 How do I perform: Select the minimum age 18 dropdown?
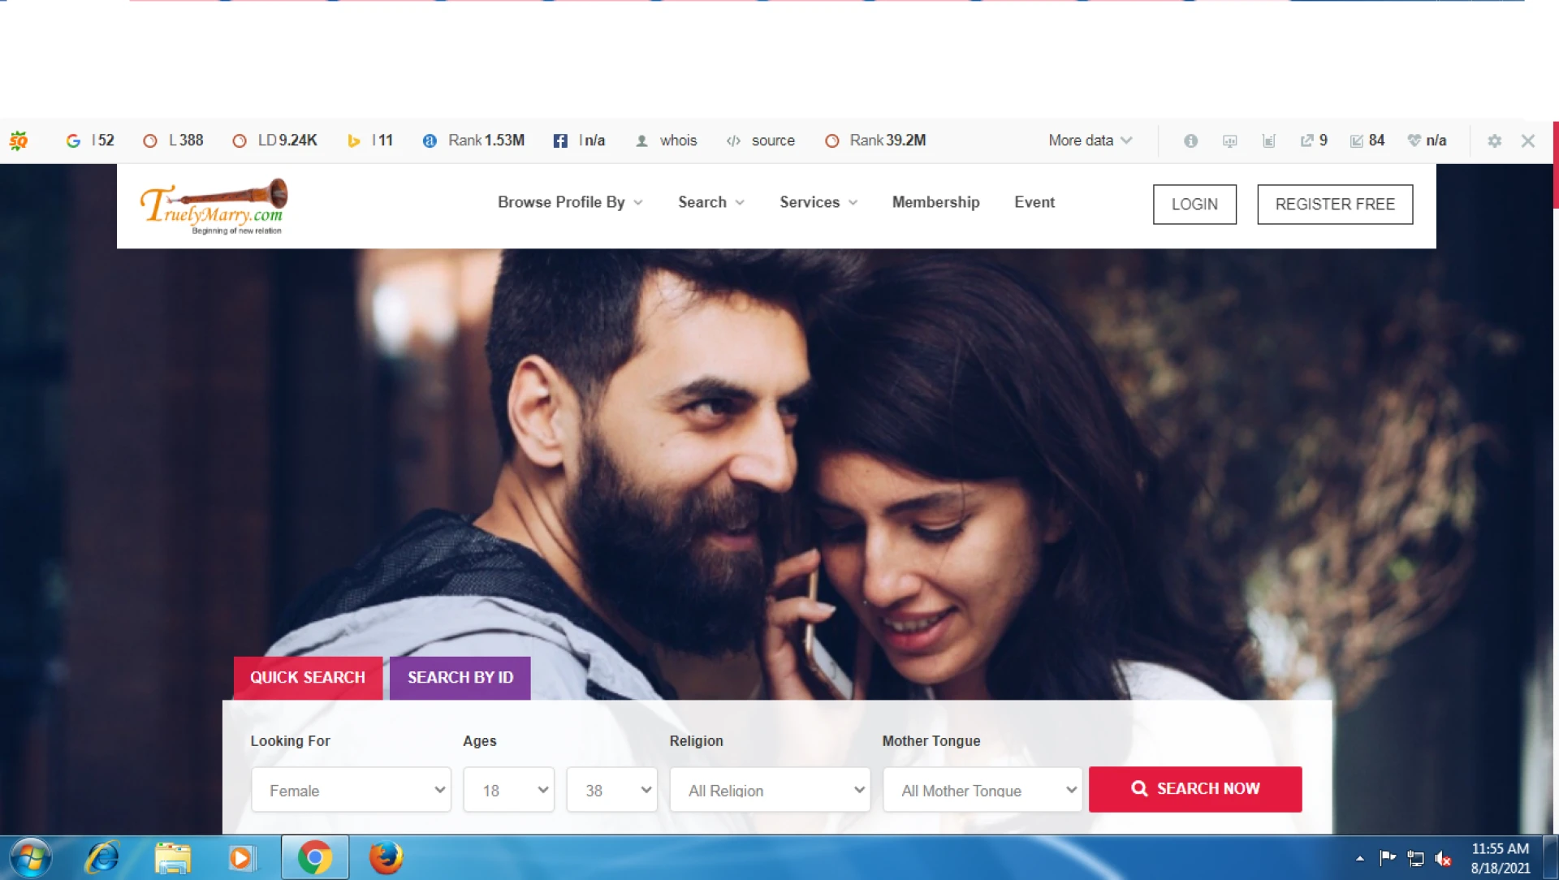tap(508, 790)
